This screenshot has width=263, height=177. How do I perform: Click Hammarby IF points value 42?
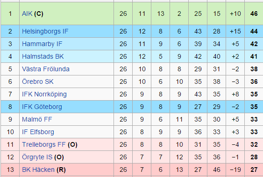tap(254, 44)
